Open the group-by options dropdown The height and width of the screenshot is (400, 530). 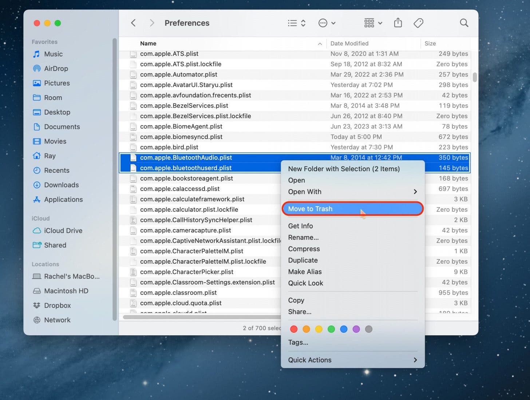tap(373, 23)
